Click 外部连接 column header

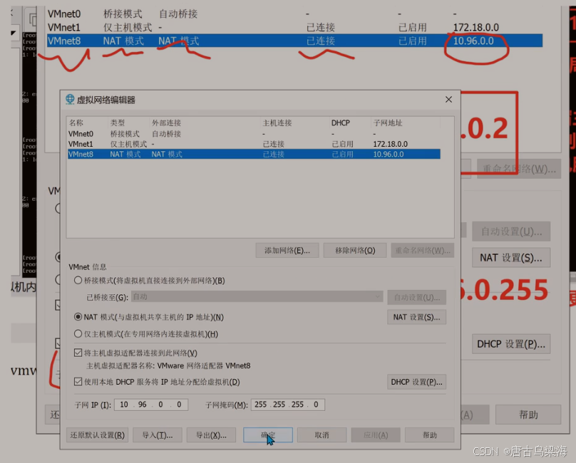166,123
